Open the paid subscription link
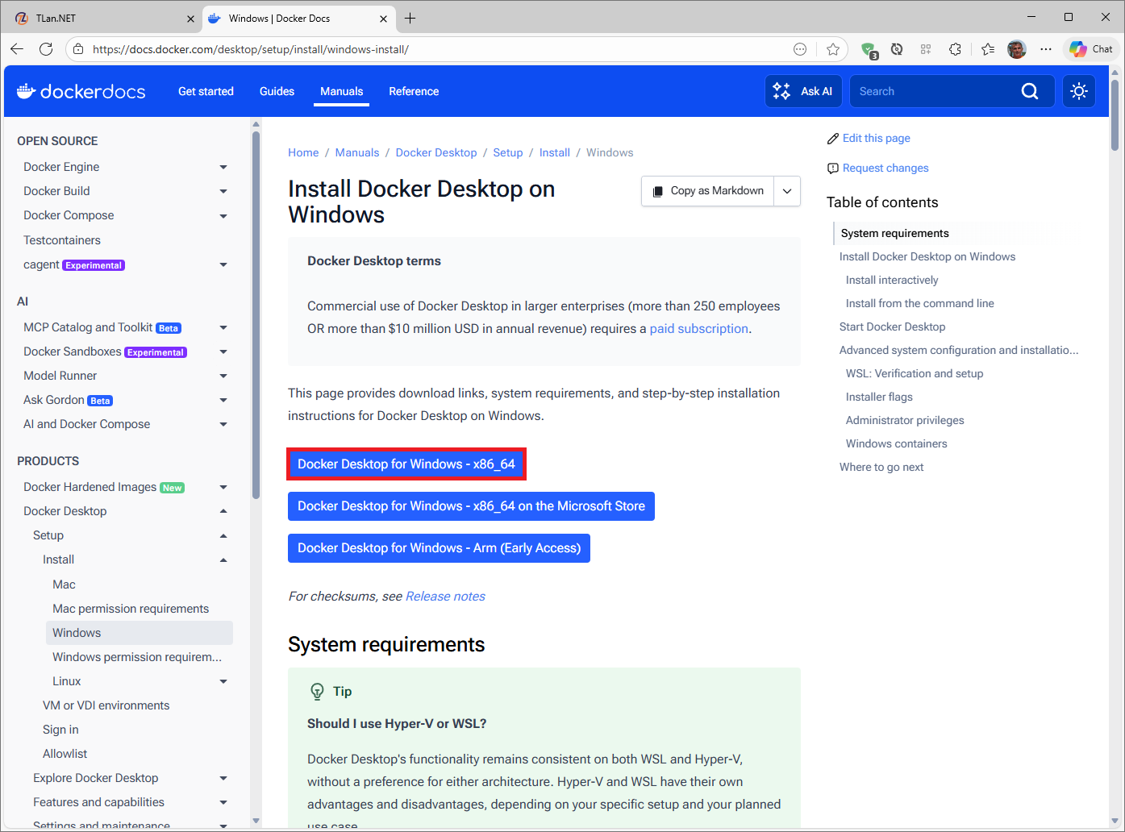1125x832 pixels. (x=698, y=329)
